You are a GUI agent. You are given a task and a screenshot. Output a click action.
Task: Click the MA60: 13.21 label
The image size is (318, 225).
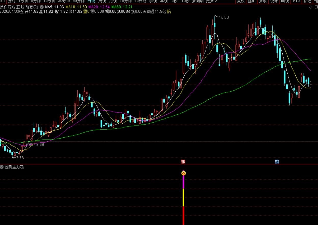coord(122,7)
